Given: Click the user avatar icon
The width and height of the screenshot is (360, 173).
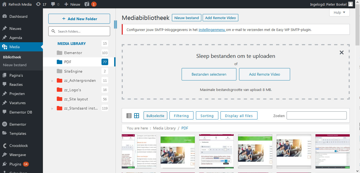Looking at the screenshot, I should click(x=350, y=4).
